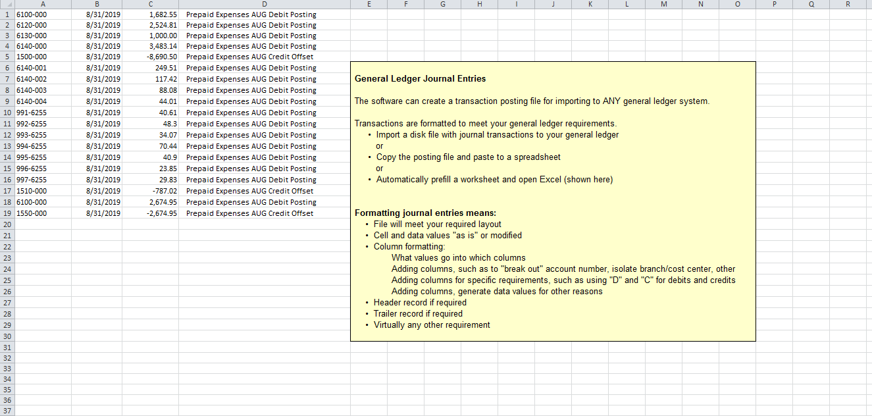Click the Trailer record if required bullet
This screenshot has width=872, height=416.
tap(418, 314)
